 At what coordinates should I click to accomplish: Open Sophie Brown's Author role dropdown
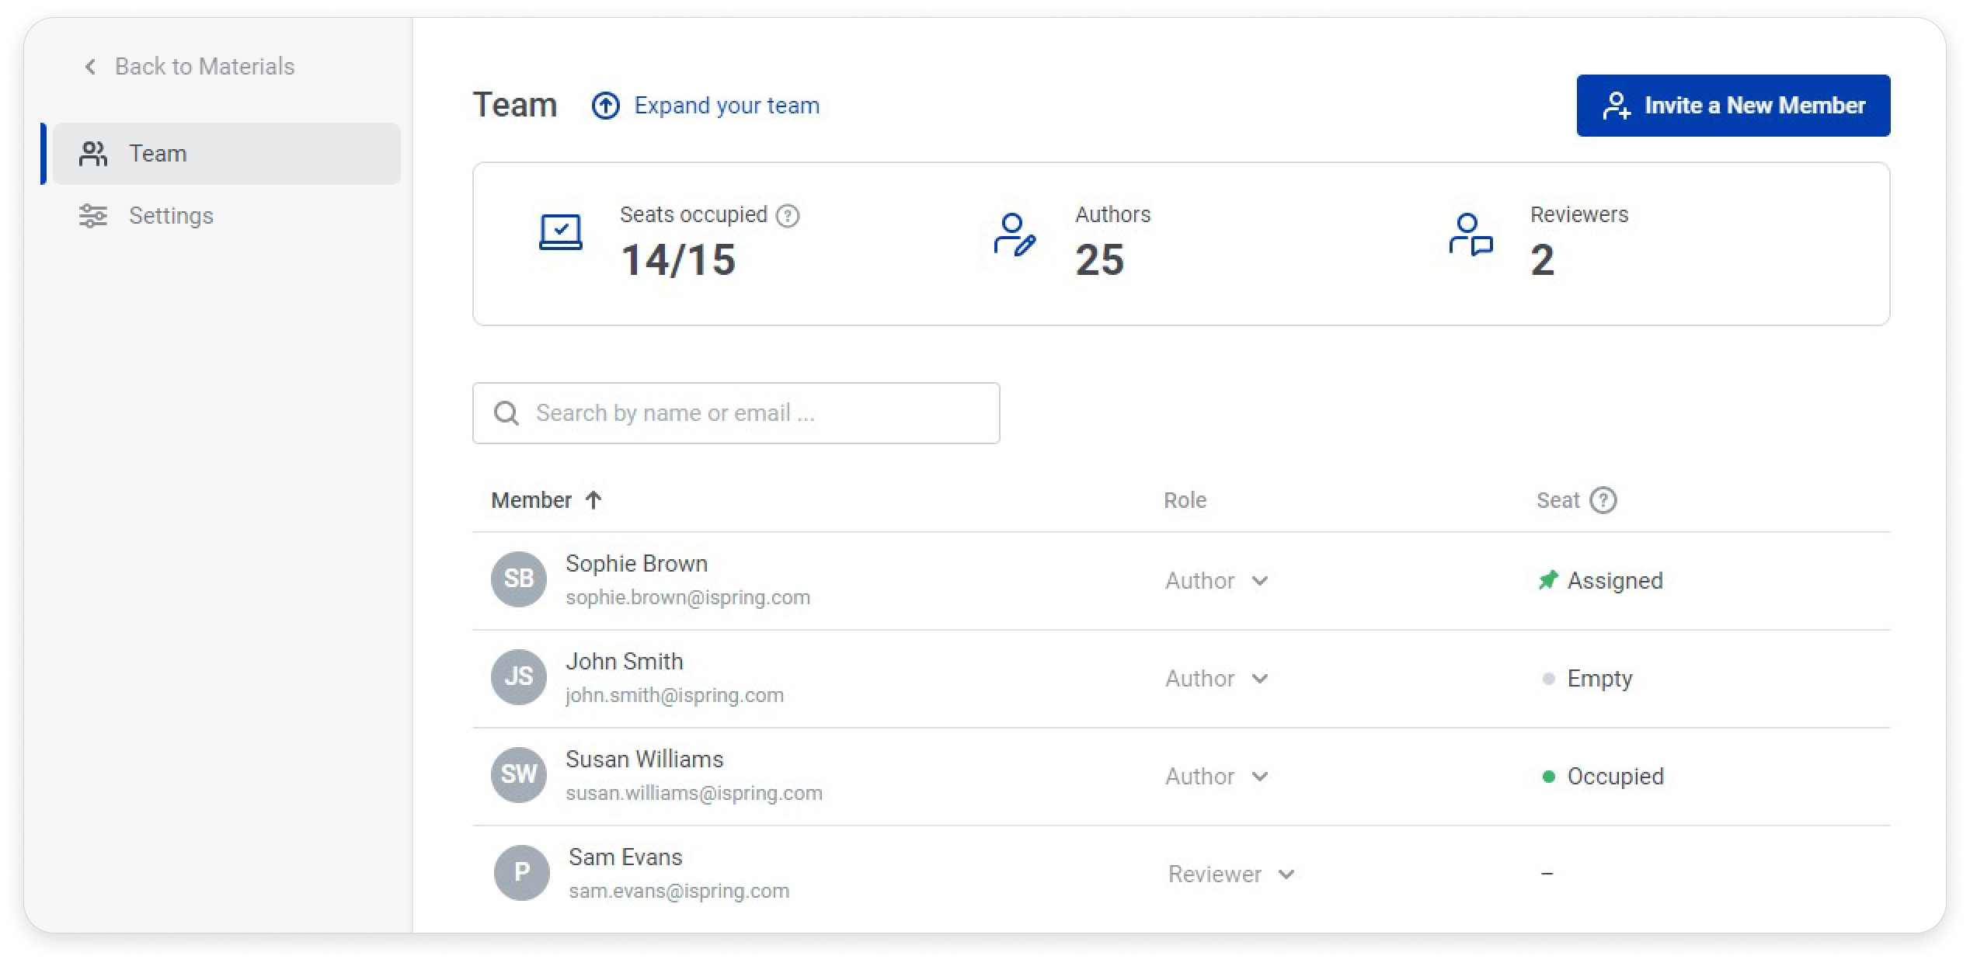point(1216,581)
